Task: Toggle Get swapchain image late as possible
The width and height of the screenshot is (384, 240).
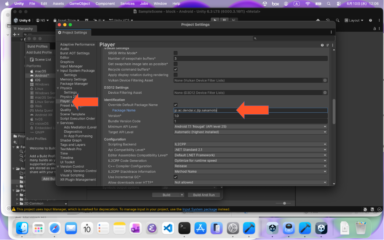Action: pyautogui.click(x=175, y=64)
